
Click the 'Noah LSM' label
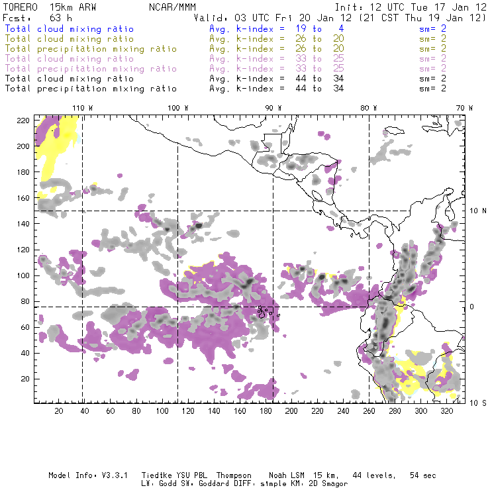tap(287, 475)
